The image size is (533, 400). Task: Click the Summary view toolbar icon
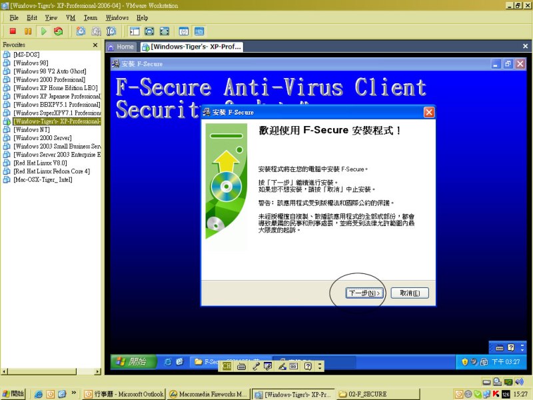tap(184, 31)
